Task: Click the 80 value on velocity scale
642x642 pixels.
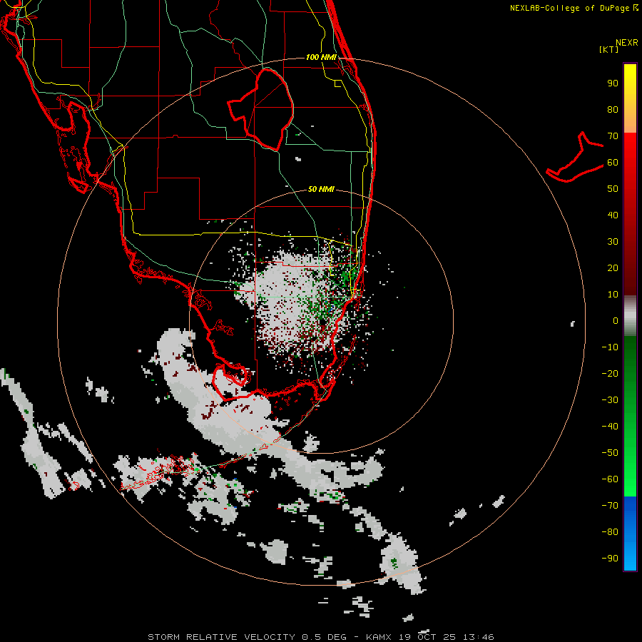Action: point(613,109)
